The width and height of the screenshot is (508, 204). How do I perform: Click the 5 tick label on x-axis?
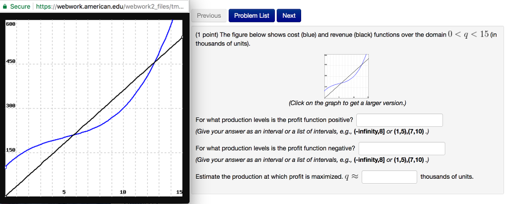pos(63,191)
